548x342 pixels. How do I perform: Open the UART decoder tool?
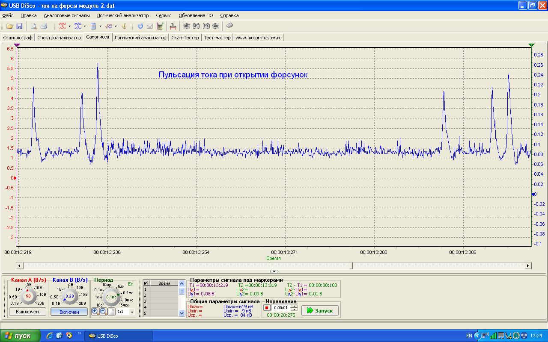pos(187,27)
